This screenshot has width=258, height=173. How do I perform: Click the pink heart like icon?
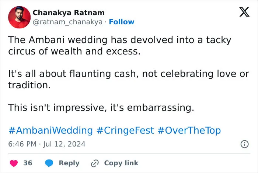[x=14, y=163]
